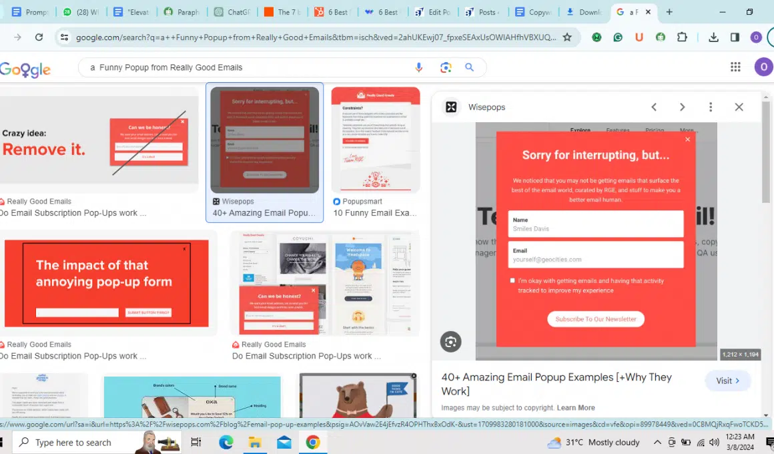Reload the current page
The image size is (774, 454).
39,37
